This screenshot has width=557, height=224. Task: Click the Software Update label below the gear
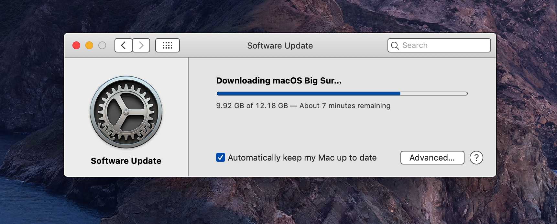point(126,161)
